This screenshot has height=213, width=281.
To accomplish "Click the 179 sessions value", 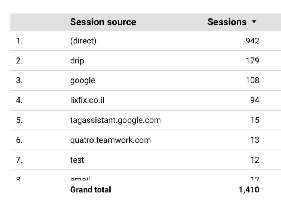I will pos(253,61).
